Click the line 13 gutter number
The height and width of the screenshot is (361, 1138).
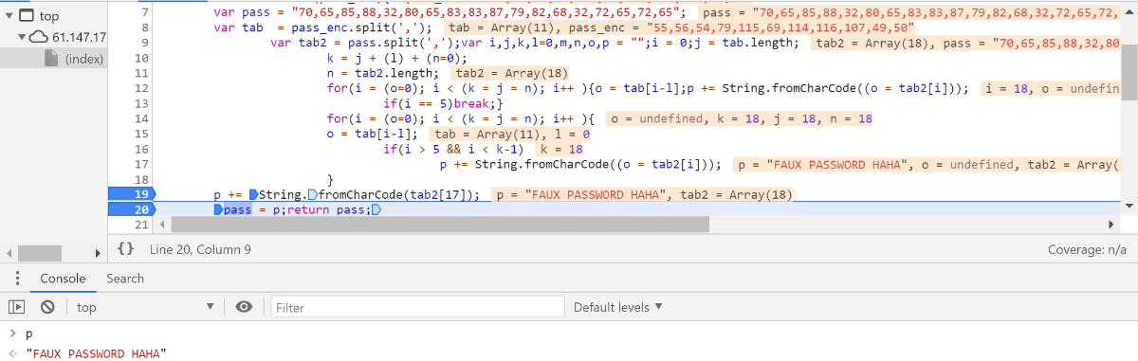pyautogui.click(x=141, y=103)
